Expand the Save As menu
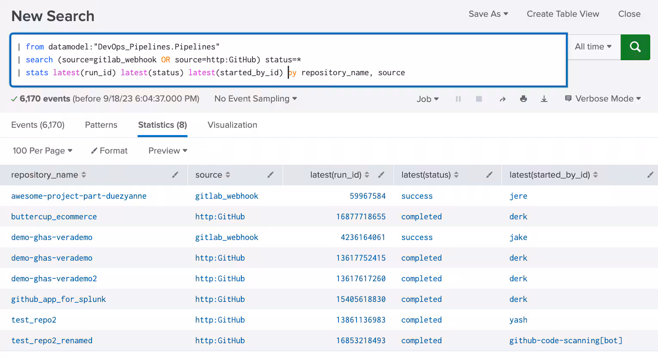The height and width of the screenshot is (357, 658). (488, 14)
